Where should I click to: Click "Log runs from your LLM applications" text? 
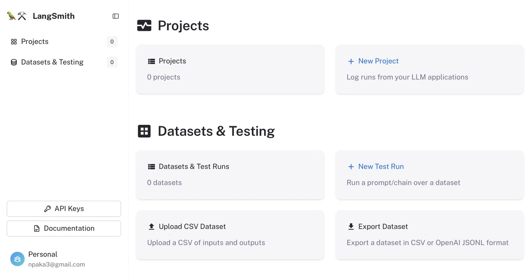click(x=407, y=77)
